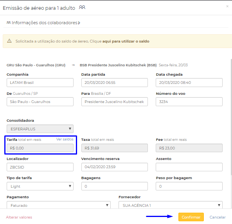The width and height of the screenshot is (232, 224).
Task: Click the people icon before Informações dos colaboradores
Action: [9, 23]
